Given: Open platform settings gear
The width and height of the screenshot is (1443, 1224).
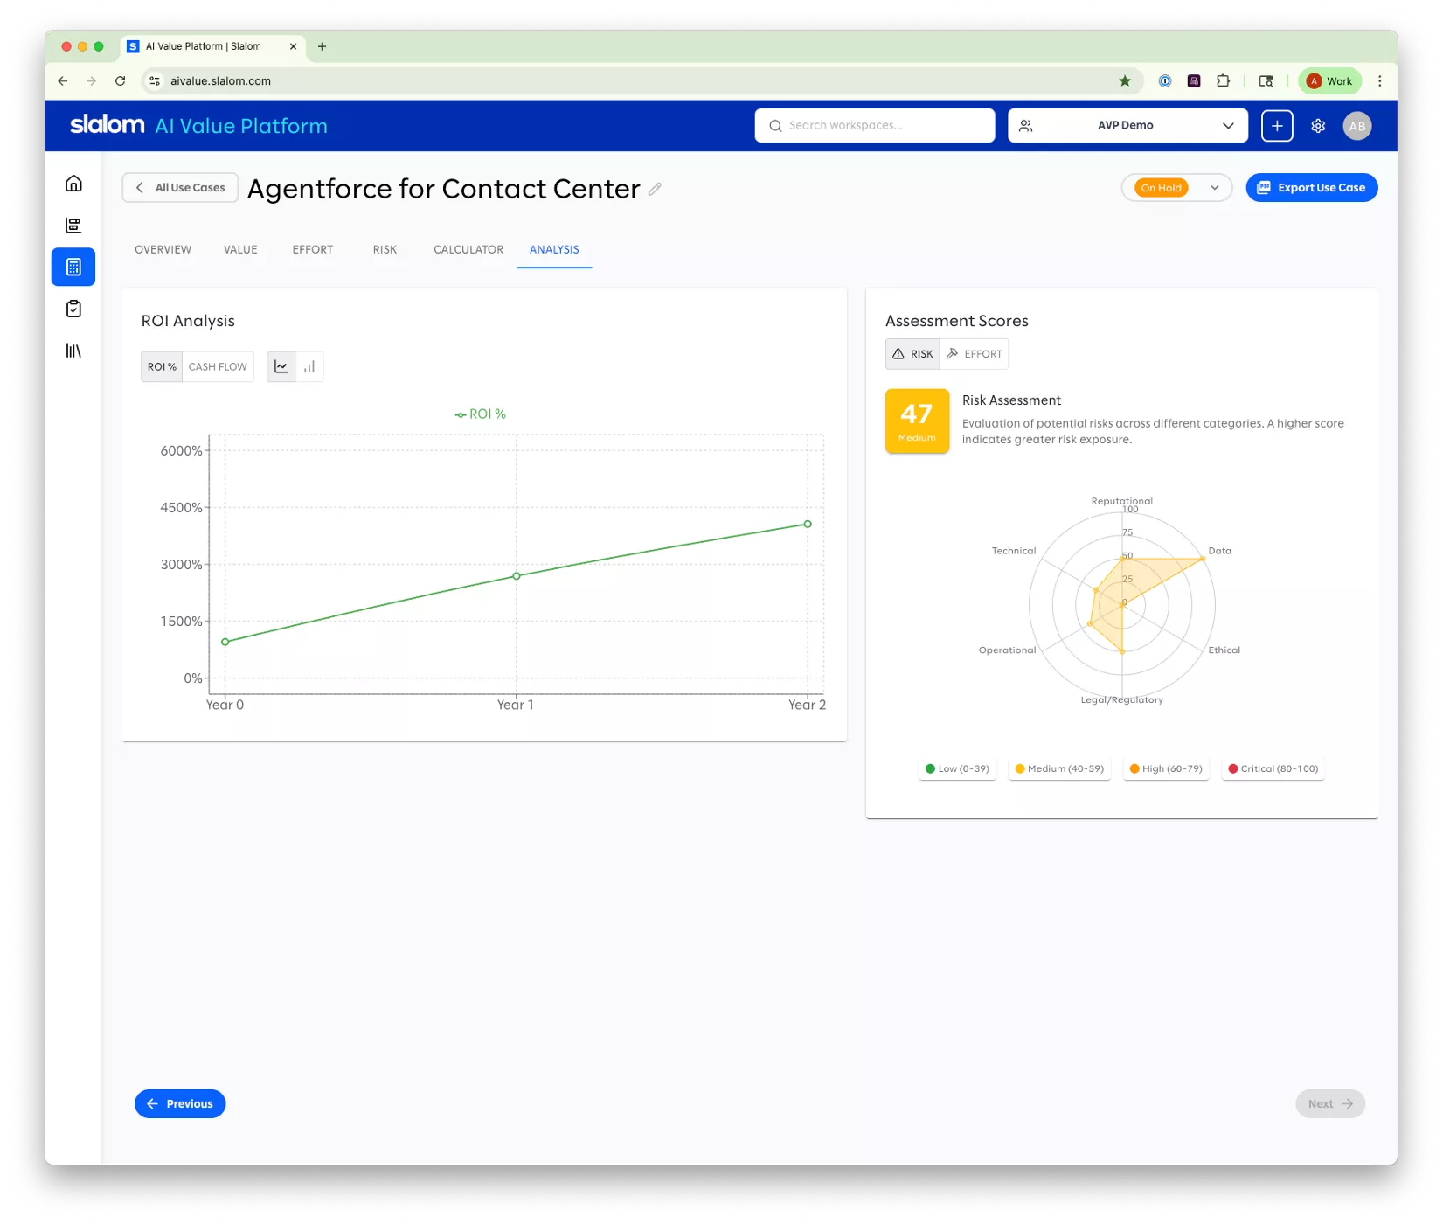Looking at the screenshot, I should tap(1317, 125).
